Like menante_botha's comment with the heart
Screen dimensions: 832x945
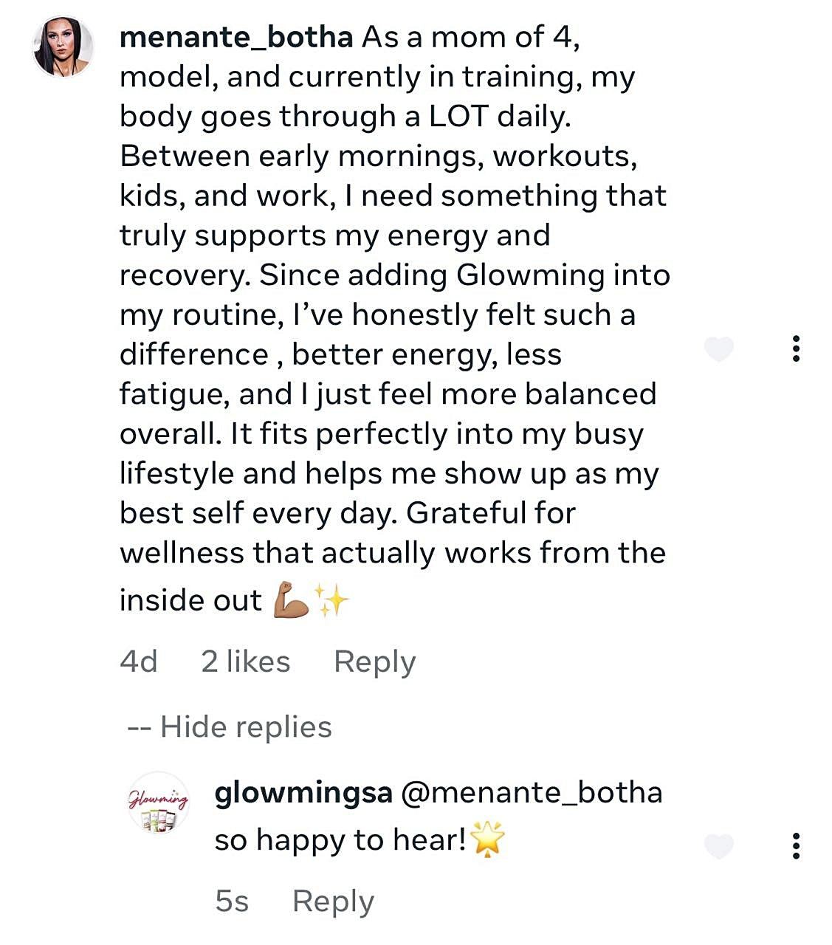click(718, 348)
